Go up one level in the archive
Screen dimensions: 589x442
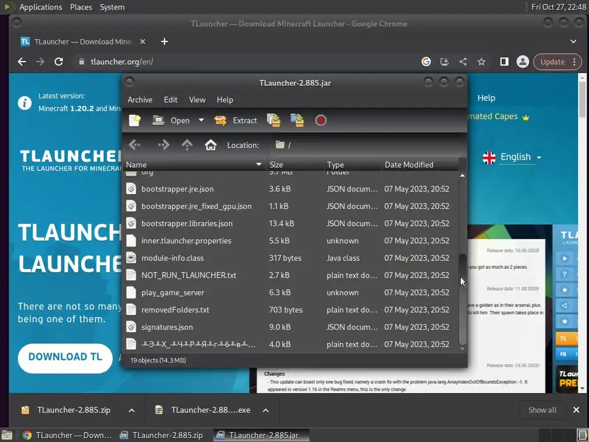point(187,145)
